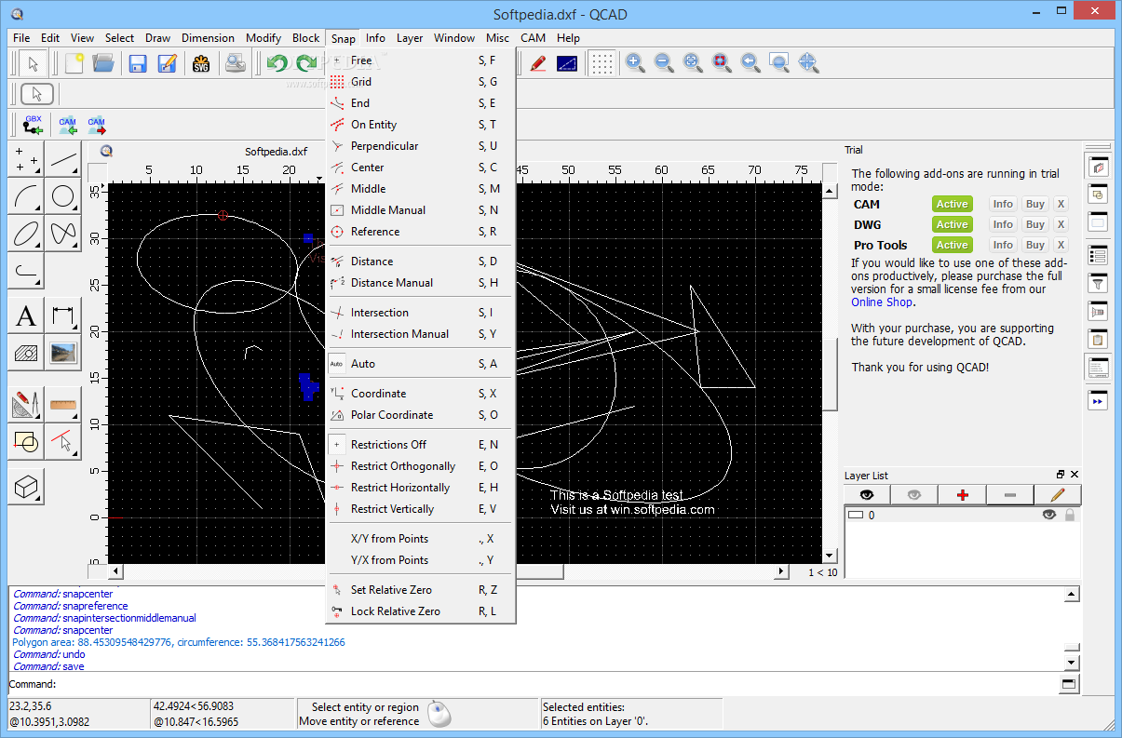Click the previous view zoom icon

(x=750, y=63)
